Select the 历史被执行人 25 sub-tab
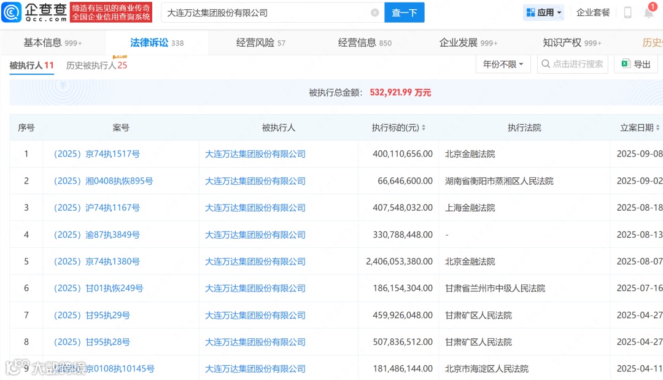Image resolution: width=663 pixels, height=380 pixels. [96, 66]
